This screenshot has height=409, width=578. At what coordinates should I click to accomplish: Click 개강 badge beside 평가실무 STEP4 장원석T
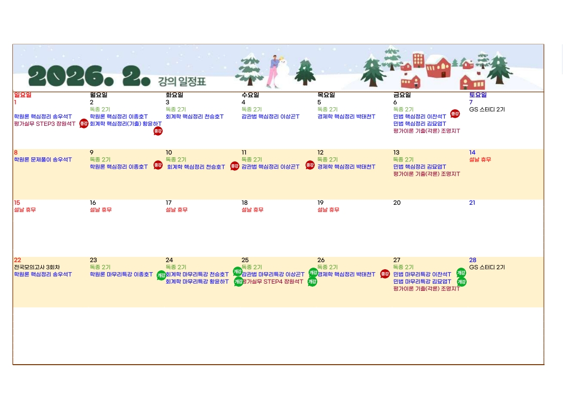pos(312,282)
